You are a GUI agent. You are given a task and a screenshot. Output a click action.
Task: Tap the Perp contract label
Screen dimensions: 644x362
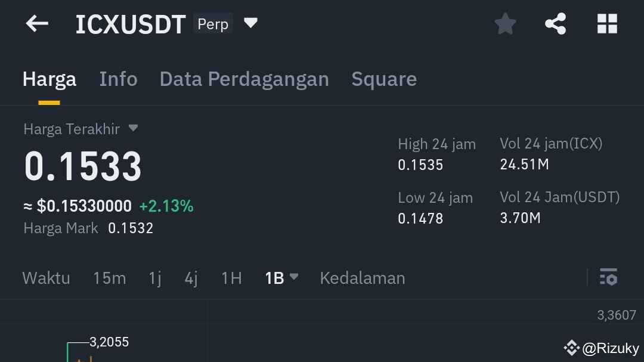(x=213, y=24)
